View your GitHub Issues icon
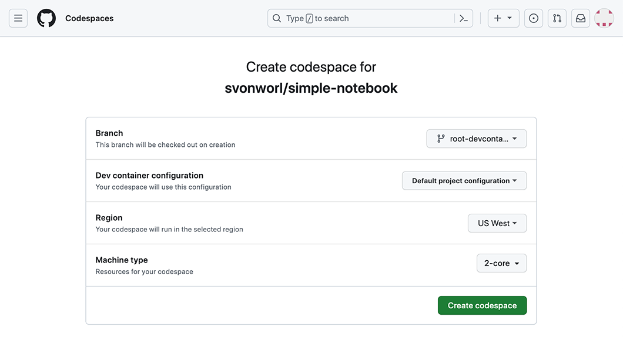The width and height of the screenshot is (623, 350). [x=533, y=18]
